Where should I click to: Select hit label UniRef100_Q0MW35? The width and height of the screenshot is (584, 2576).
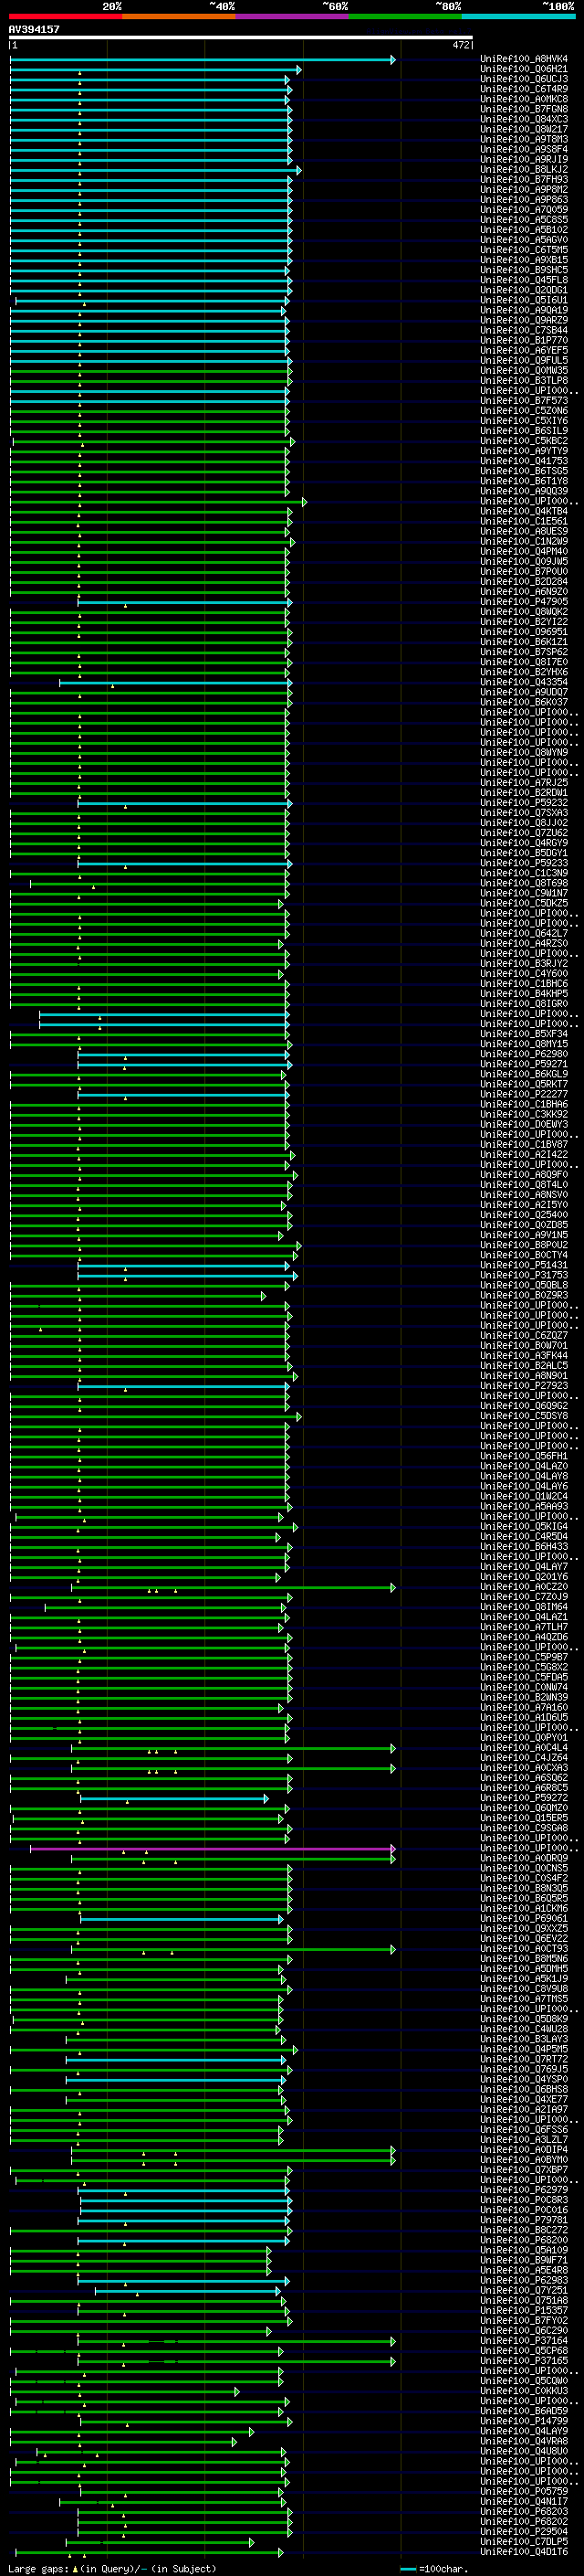(524, 370)
